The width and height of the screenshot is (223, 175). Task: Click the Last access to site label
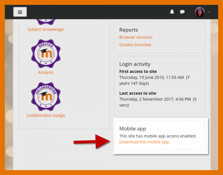pos(138,93)
